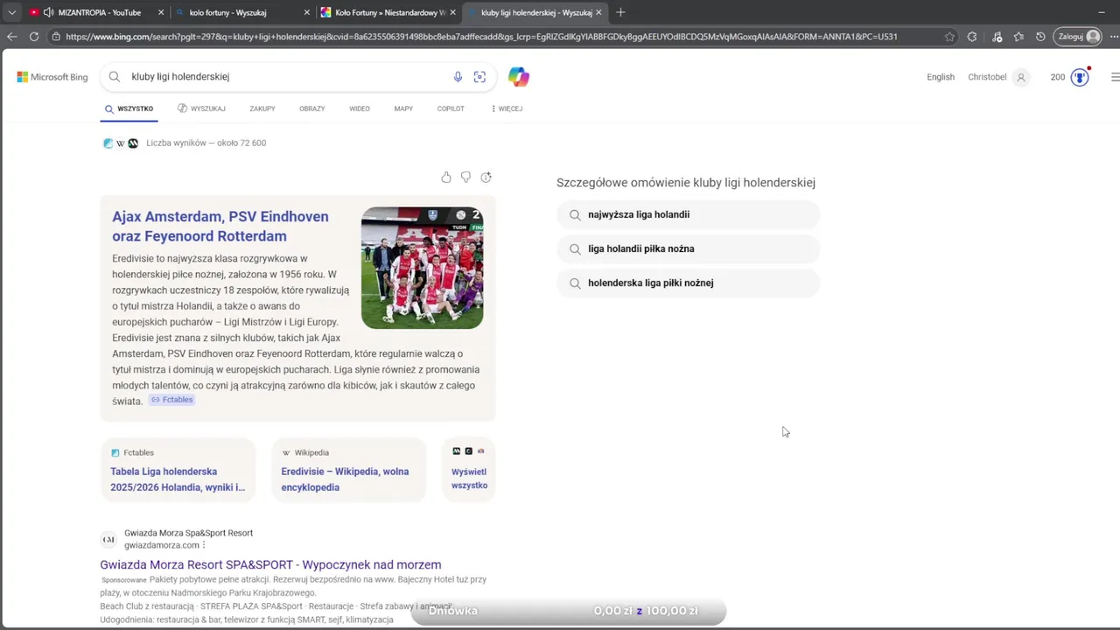Open the WIDEO tab
1120x630 pixels.
(x=360, y=108)
